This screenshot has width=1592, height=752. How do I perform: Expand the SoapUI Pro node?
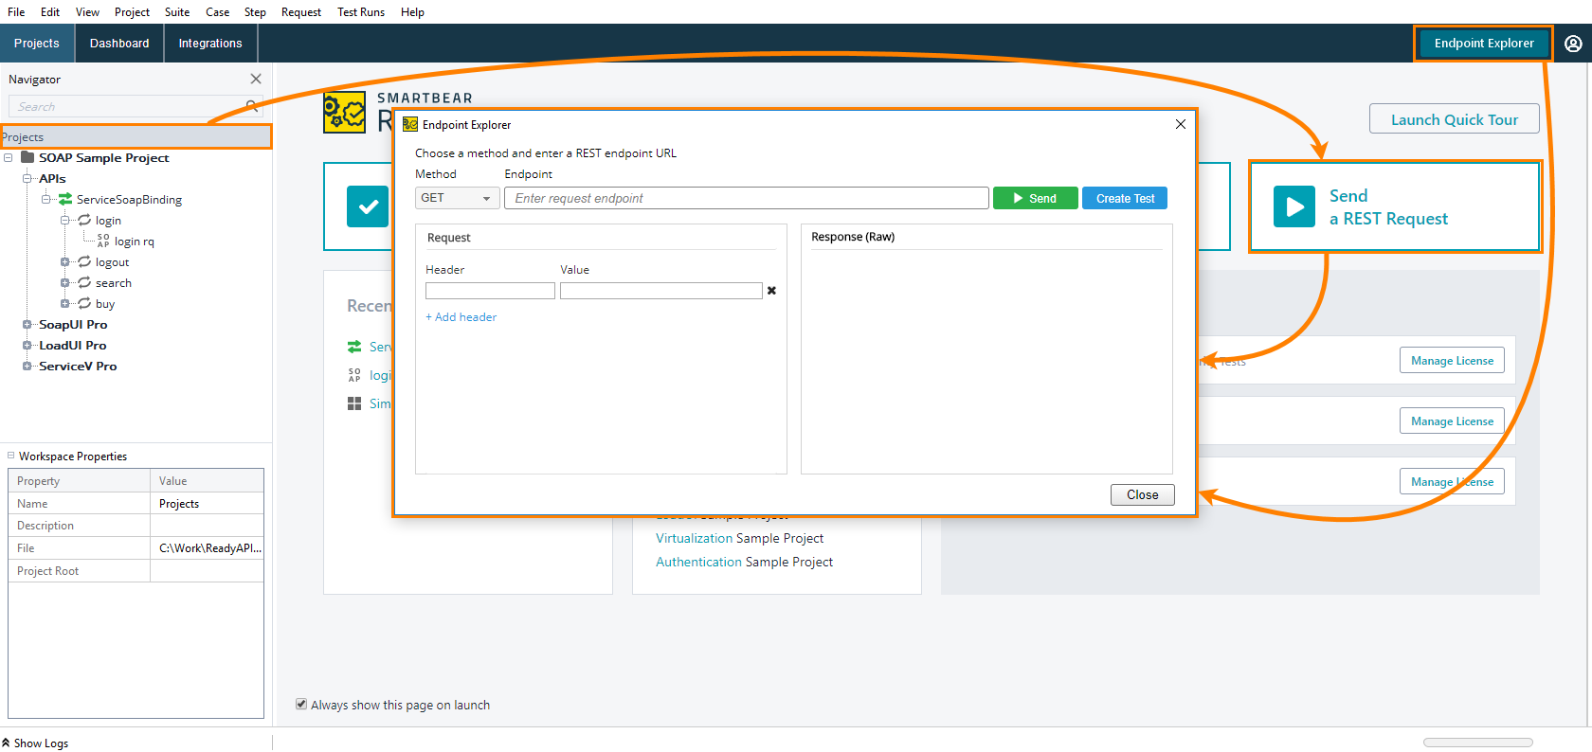click(x=27, y=324)
